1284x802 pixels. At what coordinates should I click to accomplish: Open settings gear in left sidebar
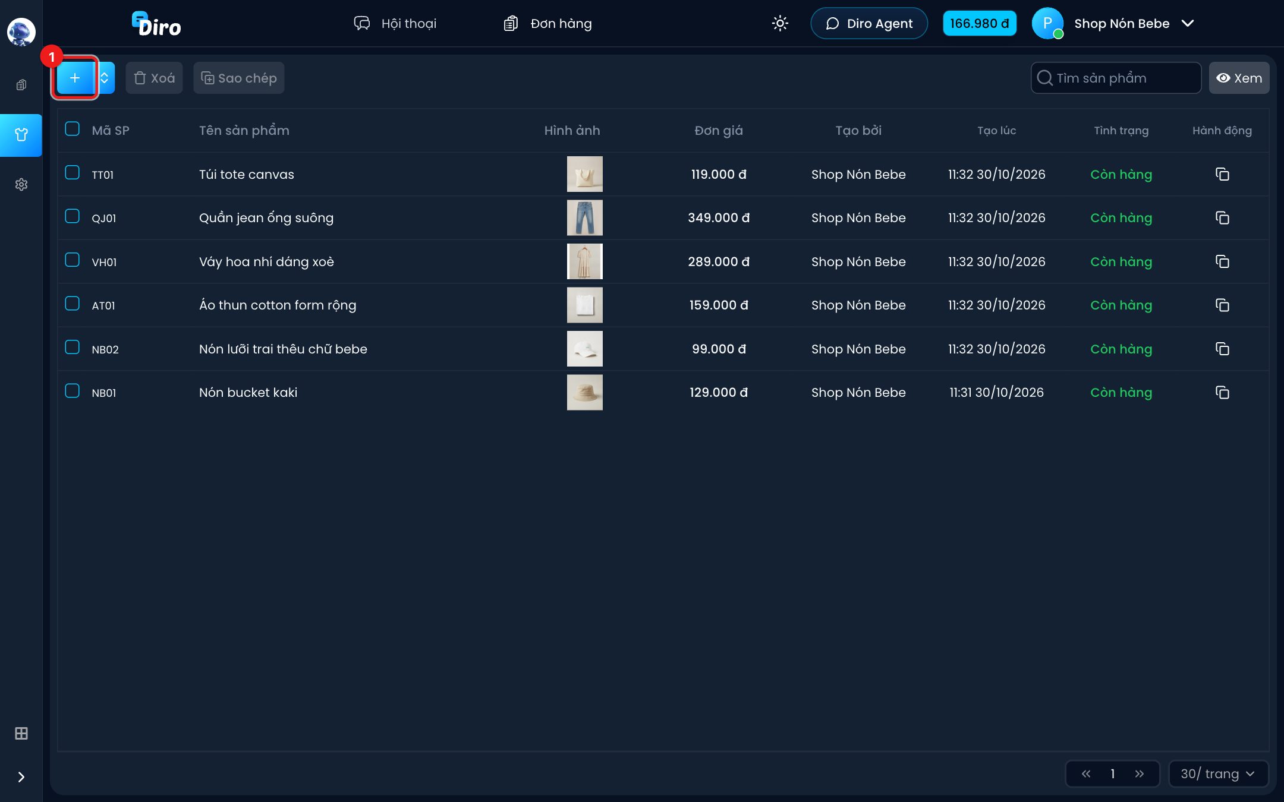tap(21, 184)
